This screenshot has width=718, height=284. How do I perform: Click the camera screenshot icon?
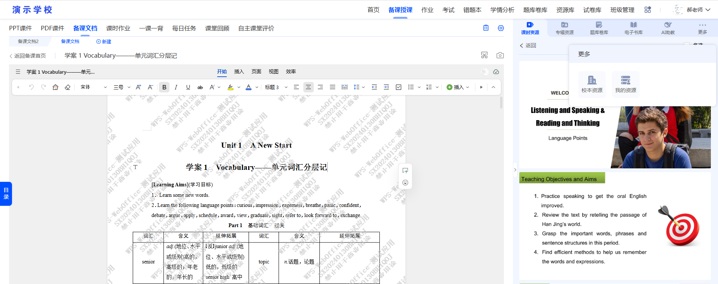coord(500,55)
